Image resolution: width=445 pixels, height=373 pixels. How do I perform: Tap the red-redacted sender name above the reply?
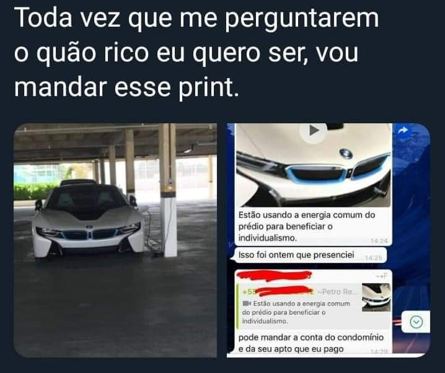[x=274, y=275]
